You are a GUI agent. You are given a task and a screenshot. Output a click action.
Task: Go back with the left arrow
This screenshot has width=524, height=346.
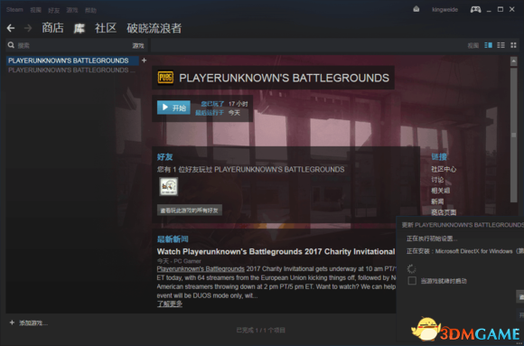(11, 28)
